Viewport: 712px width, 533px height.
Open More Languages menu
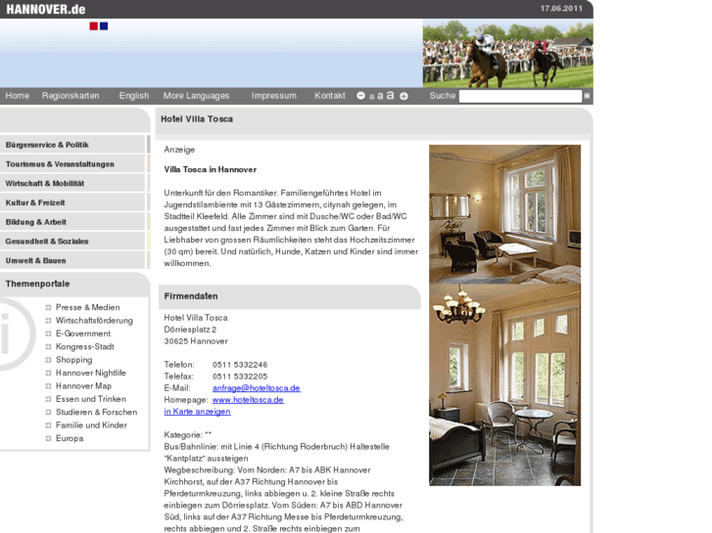tap(196, 96)
